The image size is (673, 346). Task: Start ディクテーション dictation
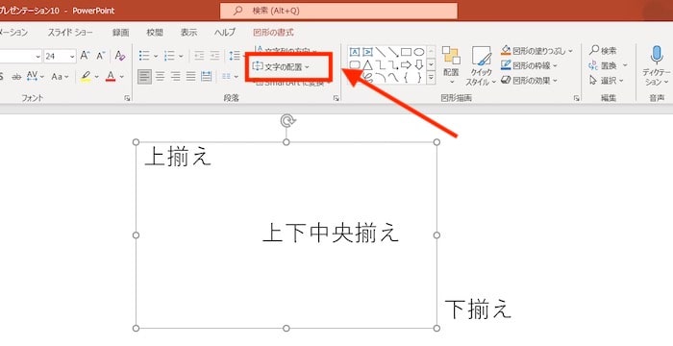657,65
